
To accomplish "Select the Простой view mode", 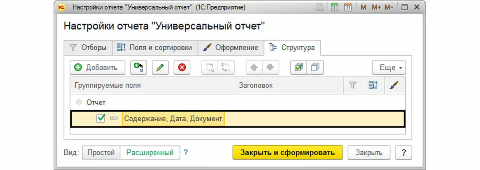I will click(101, 152).
